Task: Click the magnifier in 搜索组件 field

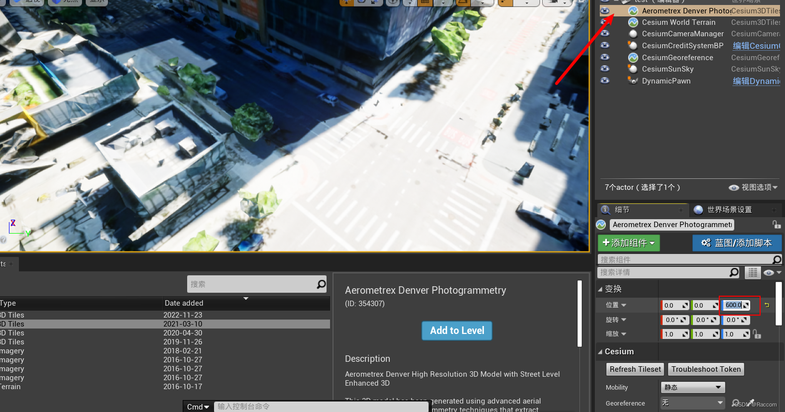Action: pos(777,259)
